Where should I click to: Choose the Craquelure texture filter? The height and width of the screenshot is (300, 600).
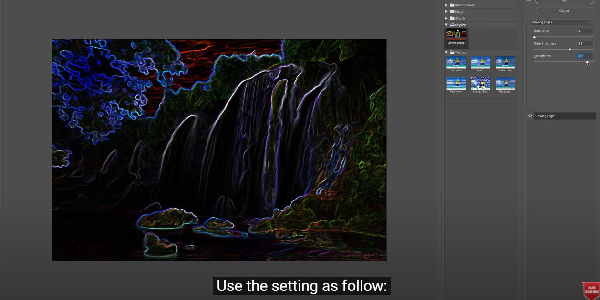[456, 64]
